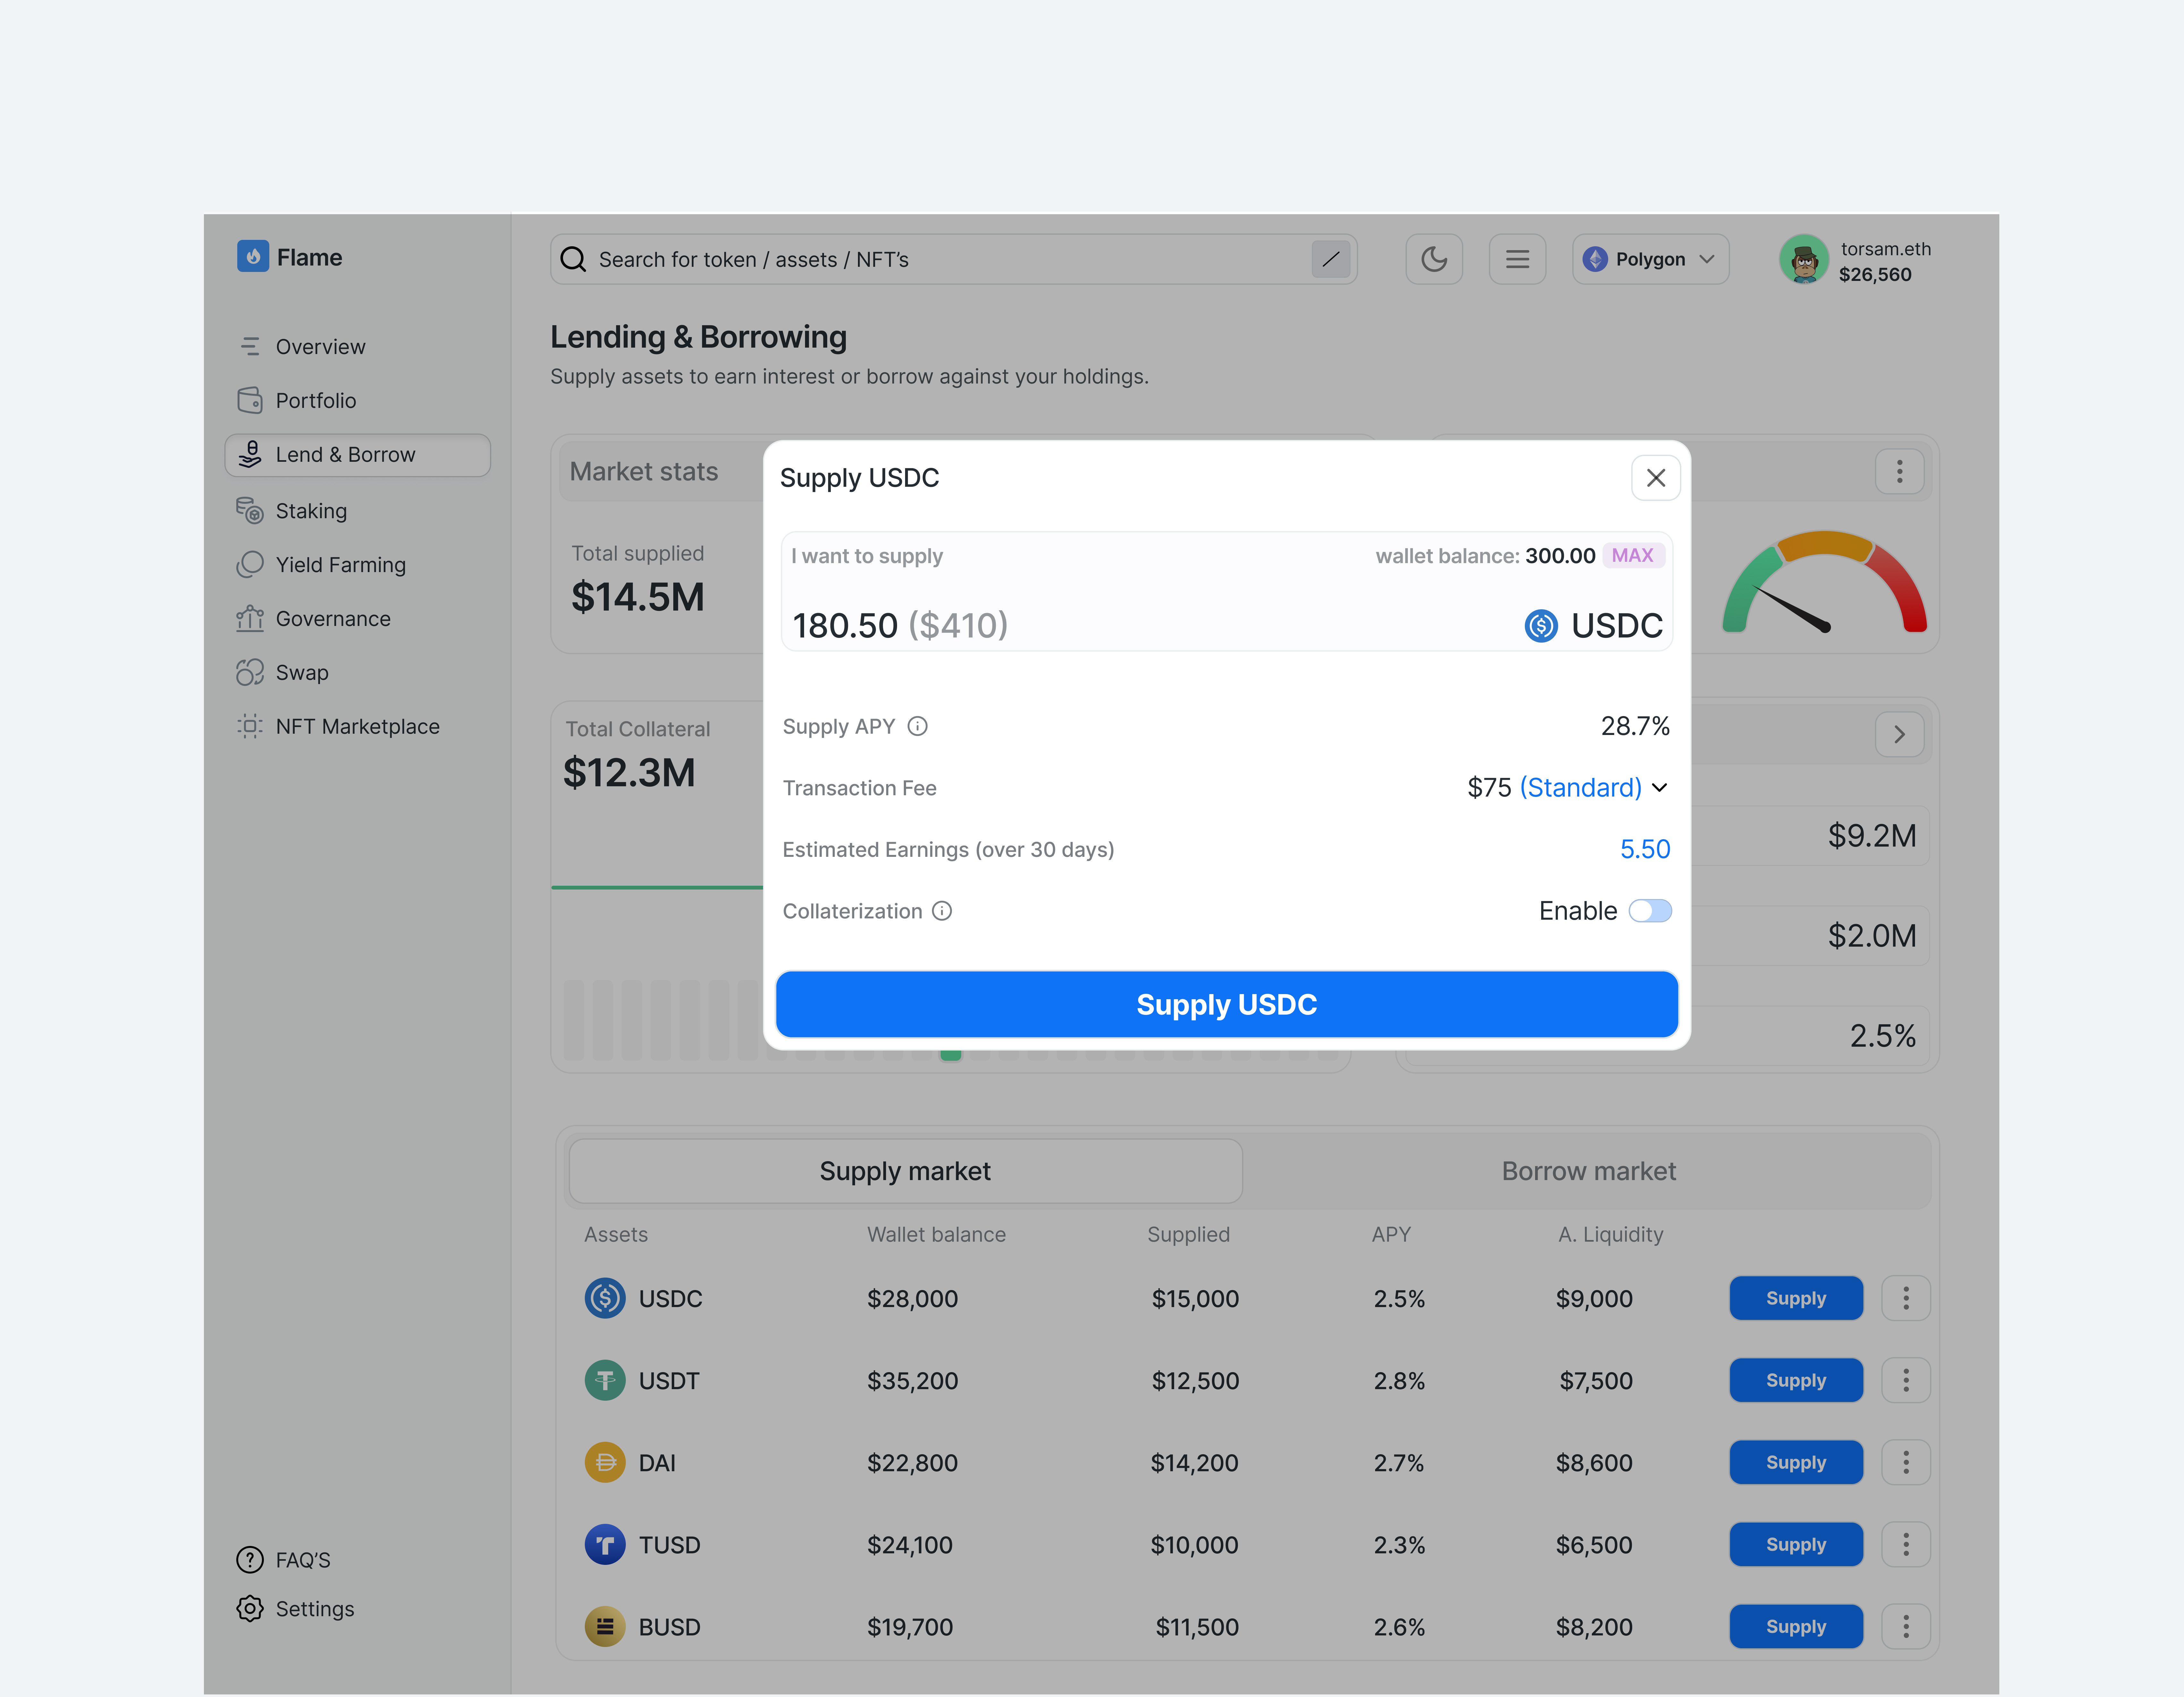This screenshot has height=1697, width=2184.
Task: Click the Flame logo icon
Action: 253,256
